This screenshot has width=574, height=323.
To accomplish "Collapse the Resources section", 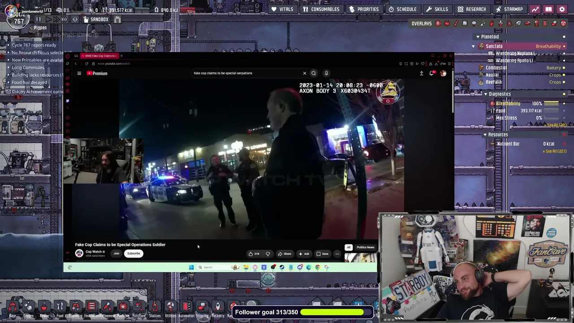I will pos(485,135).
